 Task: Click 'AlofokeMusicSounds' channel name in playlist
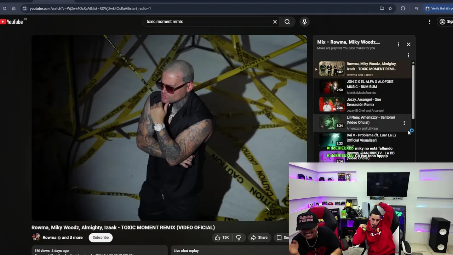click(361, 93)
